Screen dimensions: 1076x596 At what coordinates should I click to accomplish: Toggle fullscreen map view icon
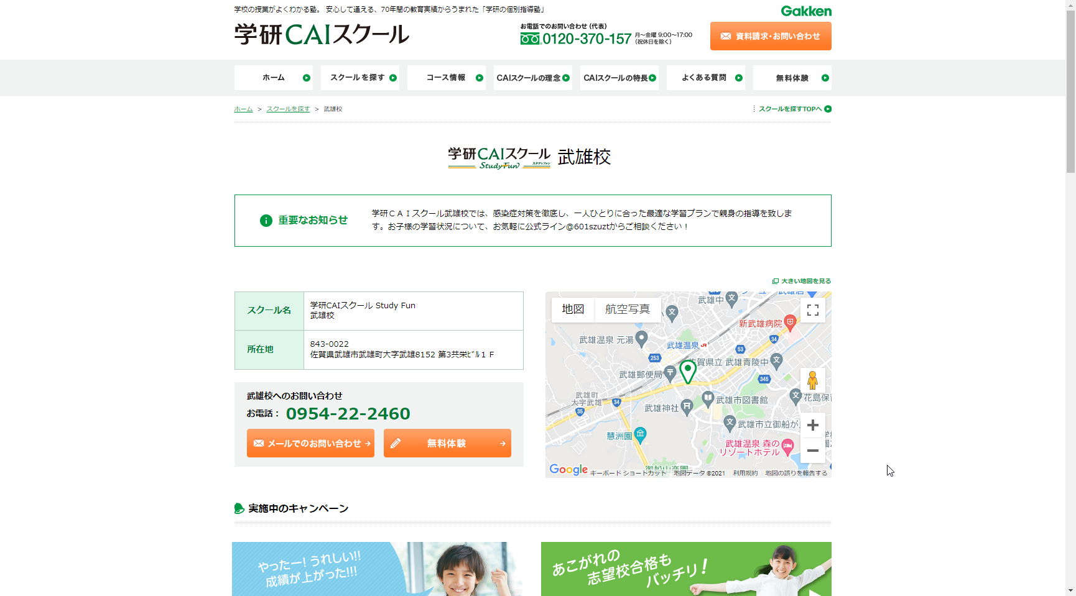812,310
